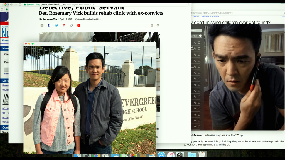Open the blue folder in dock
Viewport: 285px width, 160px height.
pyautogui.click(x=192, y=154)
